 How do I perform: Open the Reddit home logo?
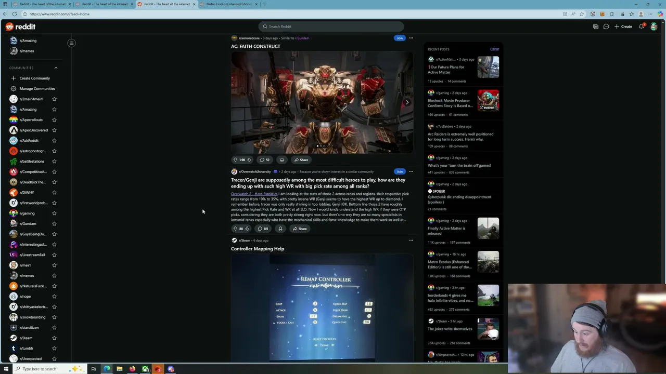(x=20, y=26)
